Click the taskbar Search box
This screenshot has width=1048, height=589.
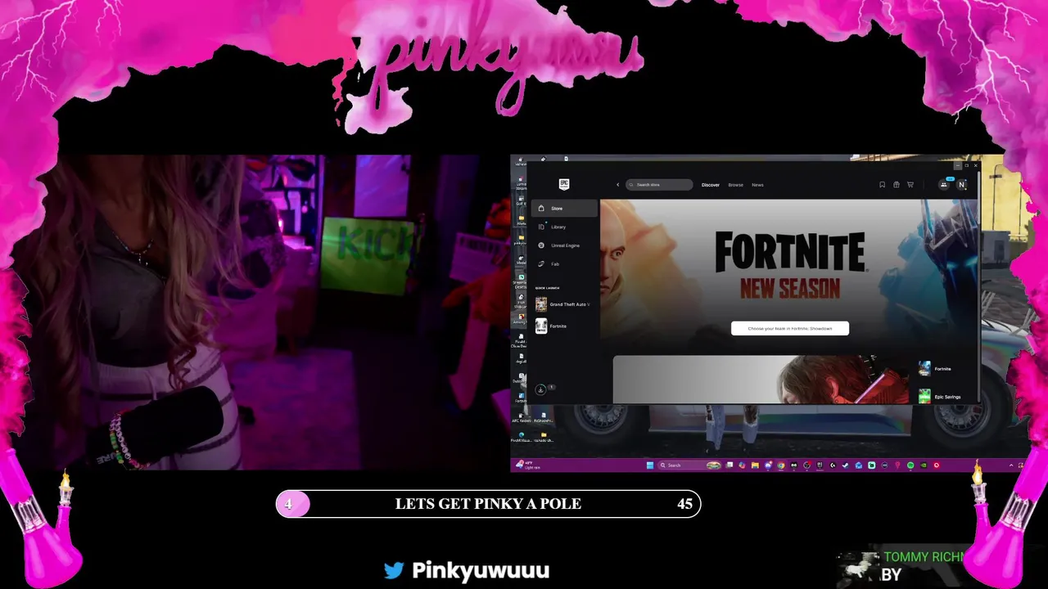tap(689, 465)
